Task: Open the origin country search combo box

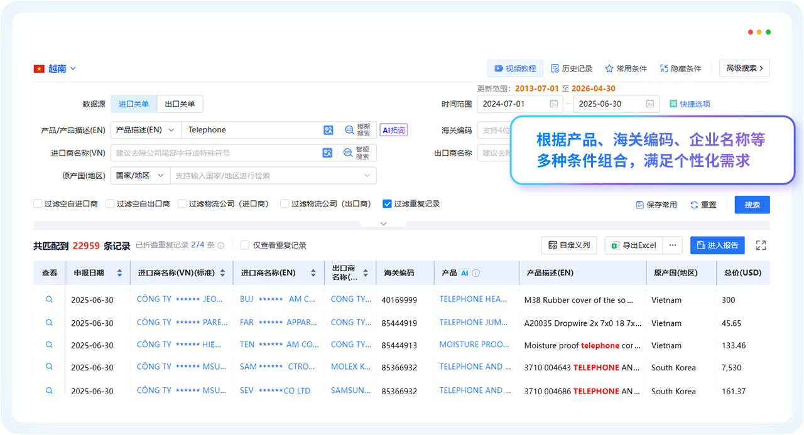Action: point(273,176)
